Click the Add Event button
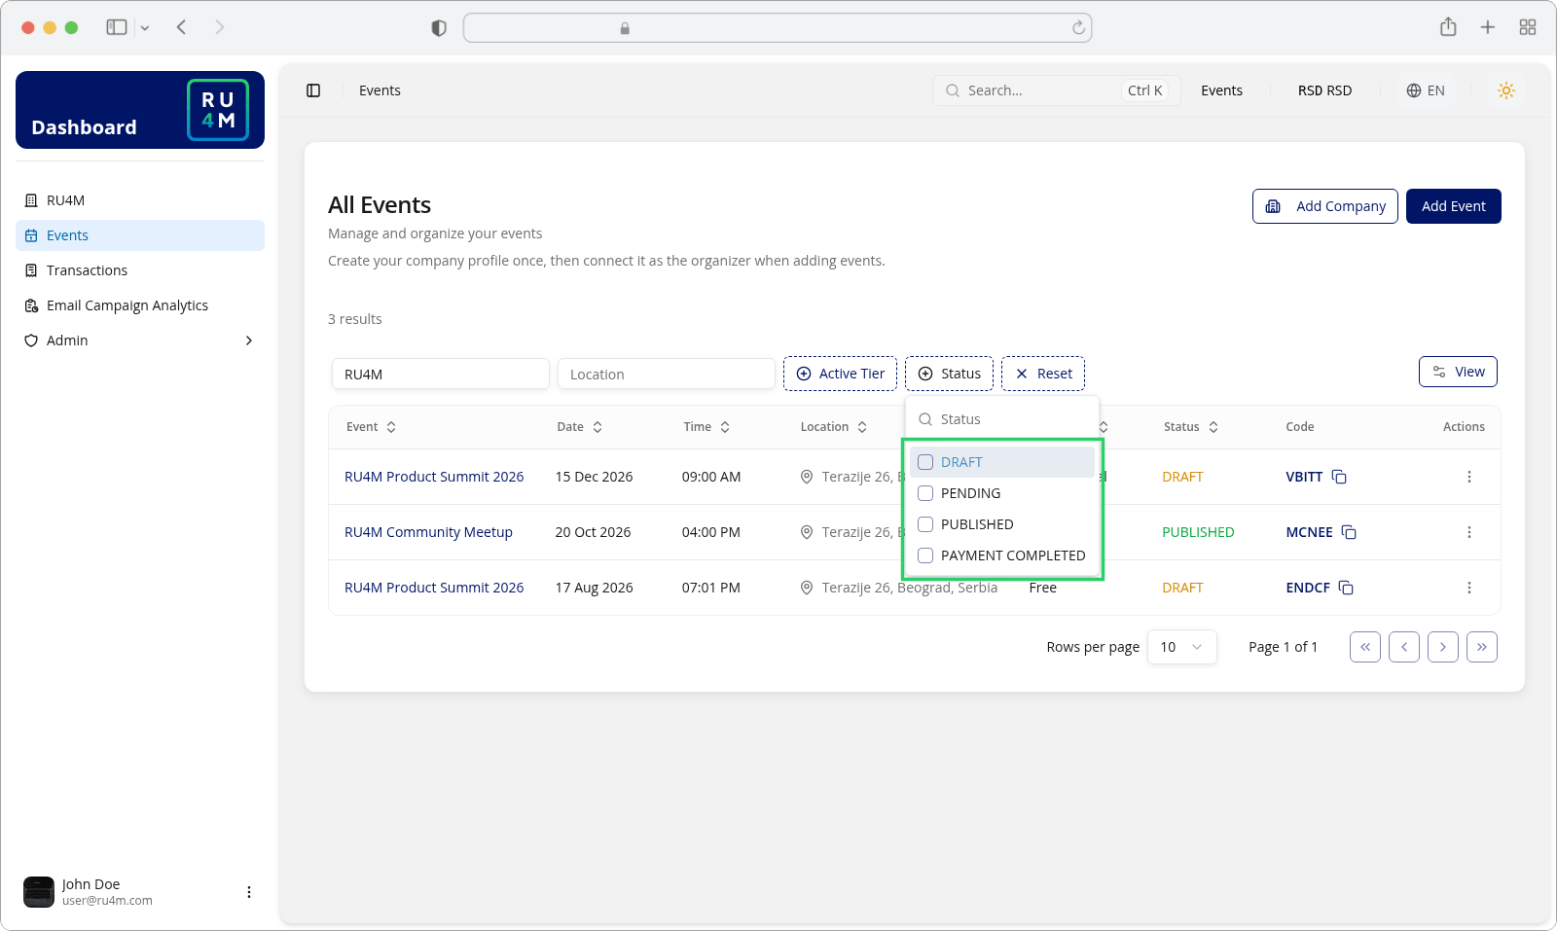Screen dimensions: 1557x931 click(x=1454, y=206)
